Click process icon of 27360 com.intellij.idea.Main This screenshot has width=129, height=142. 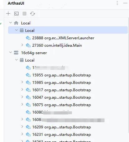point(28,45)
